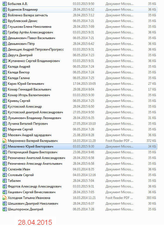164x228 pixels.
Task: Click the date 17.04.2015 10:05 entry
Action: pos(84,84)
